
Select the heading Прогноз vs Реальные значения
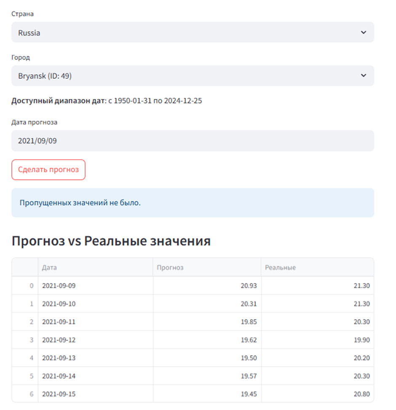tap(111, 241)
